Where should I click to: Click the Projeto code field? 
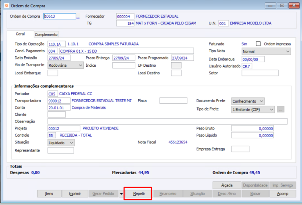click(x=64, y=128)
